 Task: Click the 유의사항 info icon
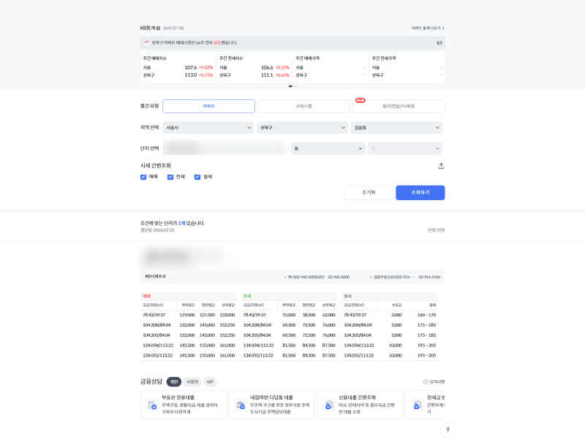coord(426,381)
